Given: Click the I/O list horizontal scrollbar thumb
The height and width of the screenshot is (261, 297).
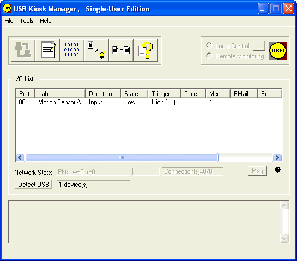Looking at the screenshot, I should (122, 158).
